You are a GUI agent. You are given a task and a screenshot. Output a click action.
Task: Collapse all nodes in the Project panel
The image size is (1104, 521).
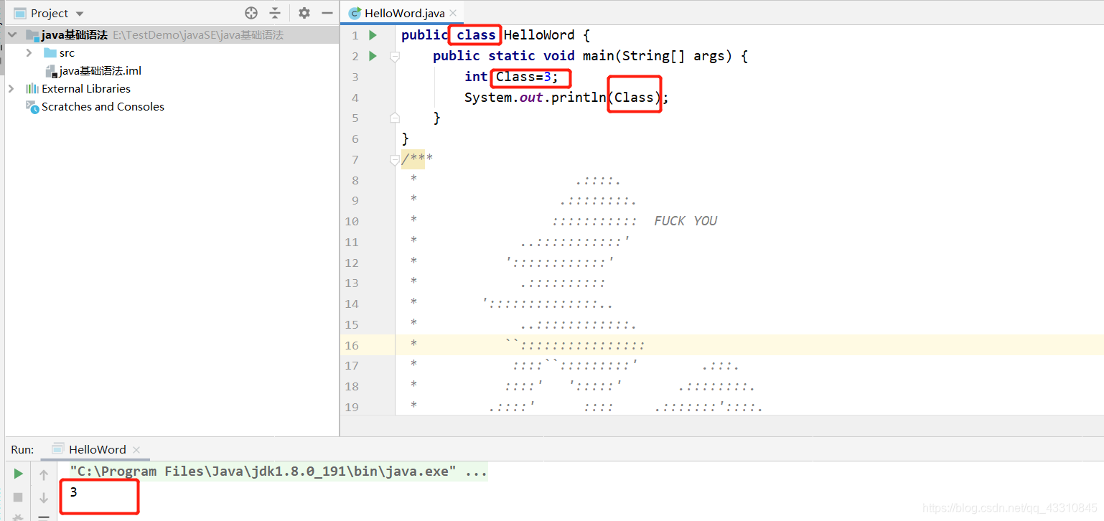[275, 13]
